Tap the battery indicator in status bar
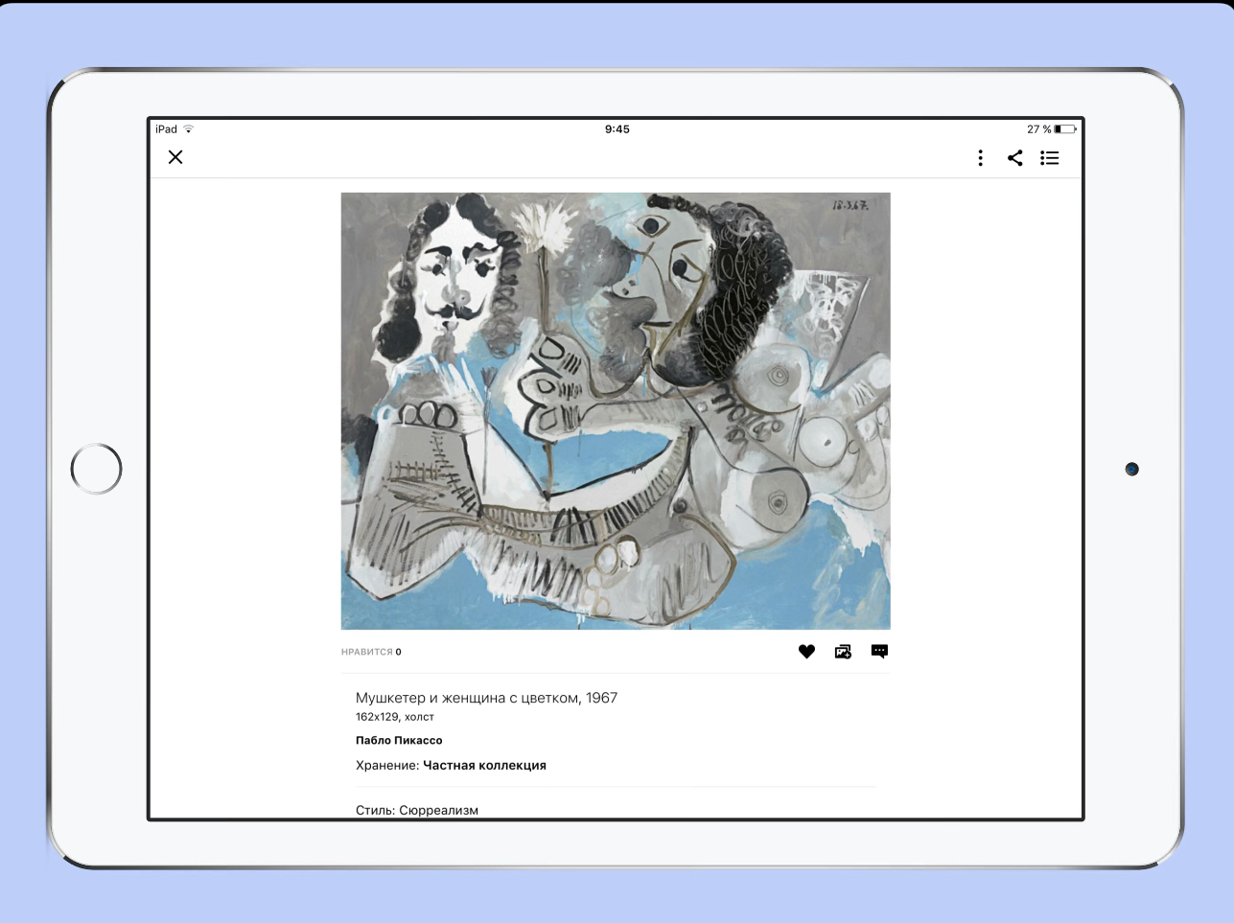This screenshot has height=923, width=1234. coord(1065,129)
